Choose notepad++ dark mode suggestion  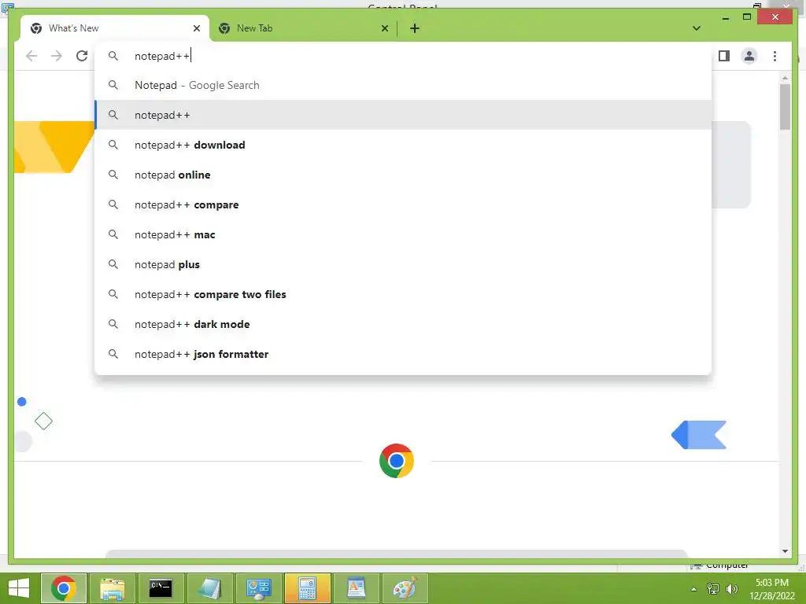(403, 324)
